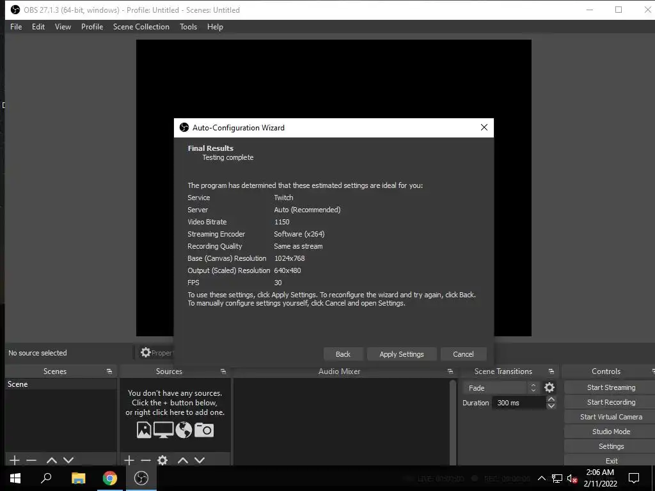This screenshot has width=655, height=491.
Task: Click Exit in Controls panel
Action: coord(611,460)
